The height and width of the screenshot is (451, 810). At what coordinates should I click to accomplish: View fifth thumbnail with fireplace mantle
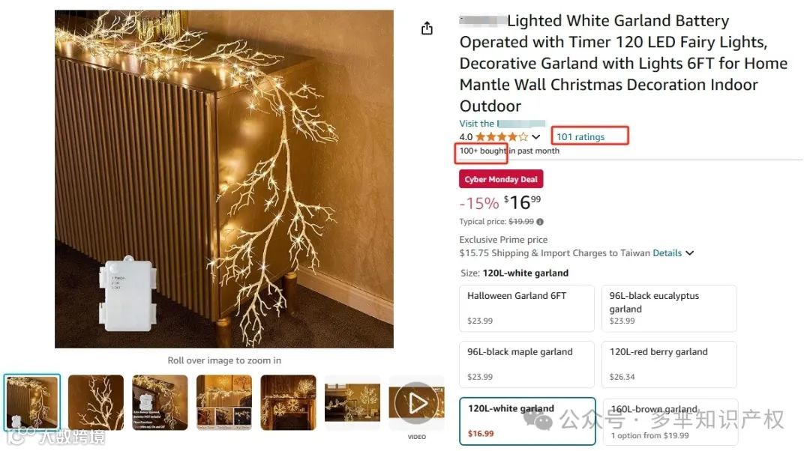coord(288,402)
